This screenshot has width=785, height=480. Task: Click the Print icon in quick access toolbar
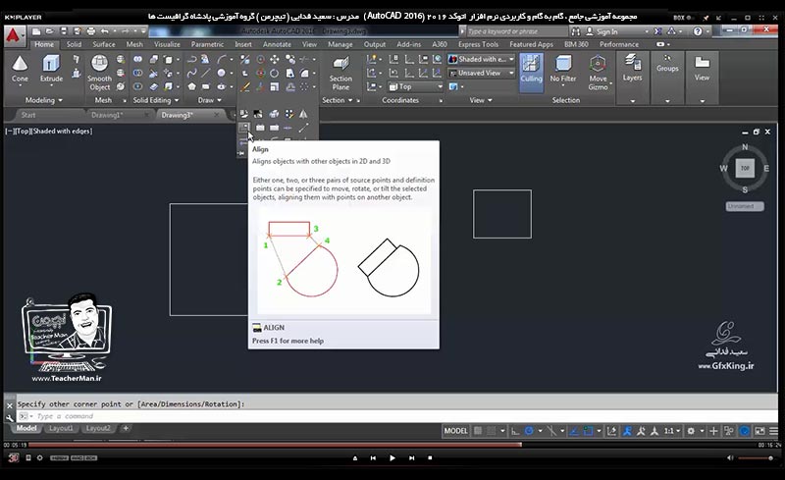[x=90, y=31]
